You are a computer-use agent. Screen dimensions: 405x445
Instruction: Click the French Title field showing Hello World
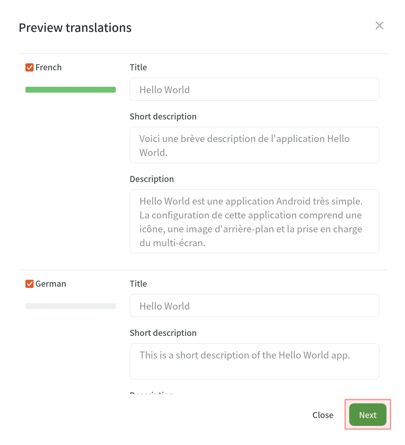coord(254,89)
